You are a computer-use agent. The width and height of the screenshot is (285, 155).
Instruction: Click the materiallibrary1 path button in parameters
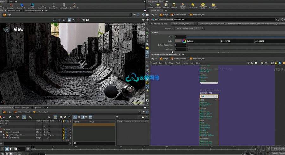point(180,14)
